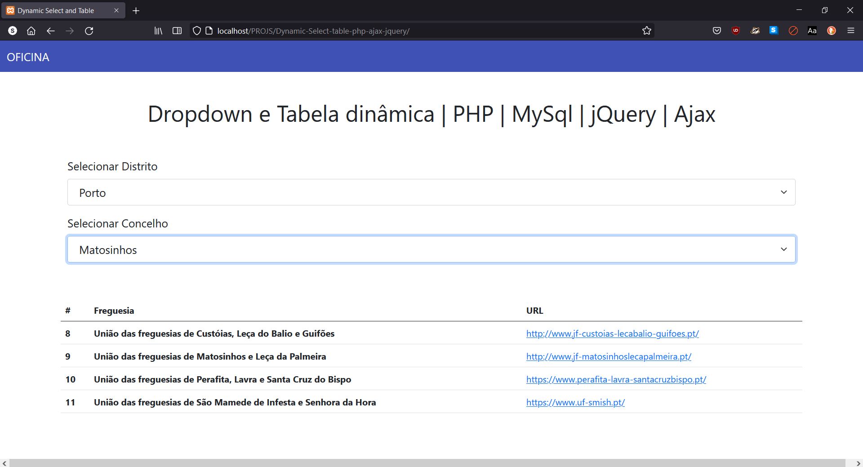Open the Selecionar Concelho dropdown showing Matosinhos
Image resolution: width=863 pixels, height=467 pixels.
coord(431,249)
